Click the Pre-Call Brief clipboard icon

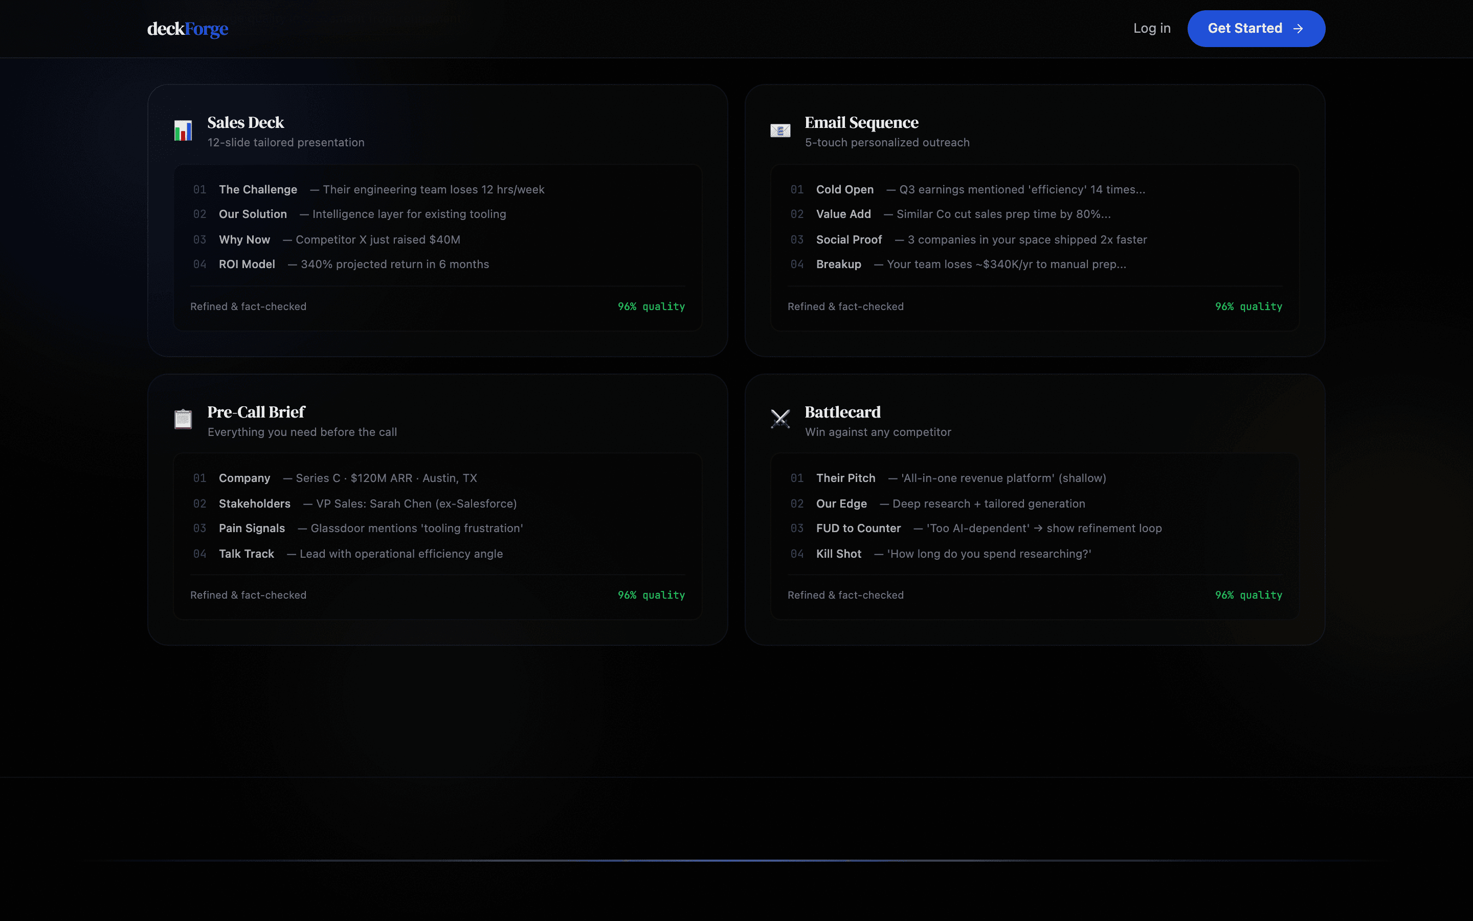tap(183, 419)
